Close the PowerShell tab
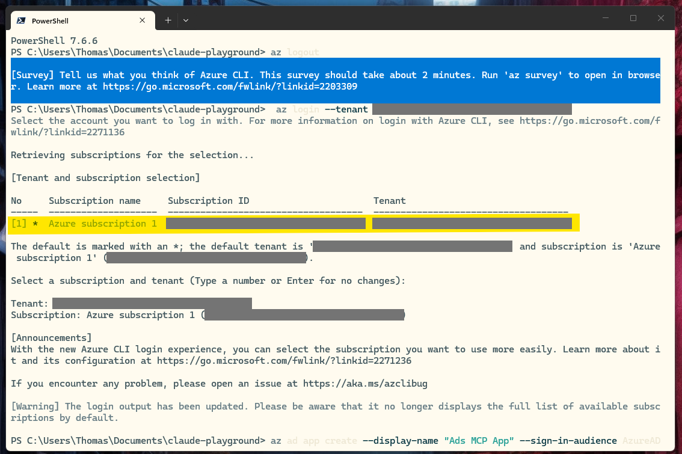The height and width of the screenshot is (454, 682). click(142, 20)
